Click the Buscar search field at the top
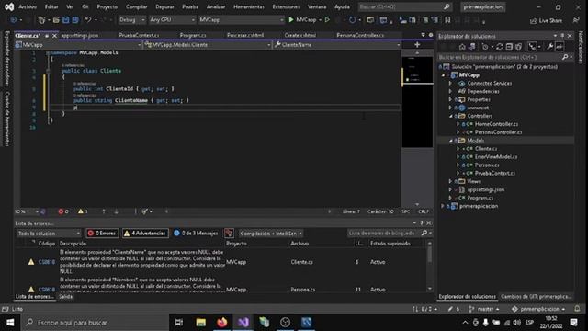Screen dimensions: 588x331 (404, 6)
